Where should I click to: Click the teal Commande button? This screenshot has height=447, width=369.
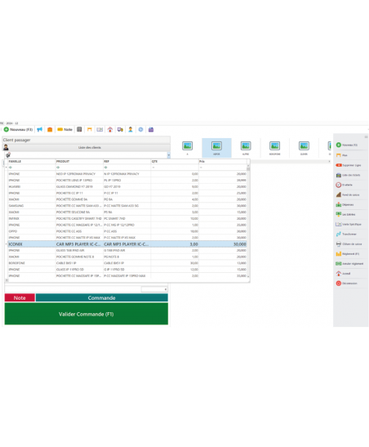point(102,298)
